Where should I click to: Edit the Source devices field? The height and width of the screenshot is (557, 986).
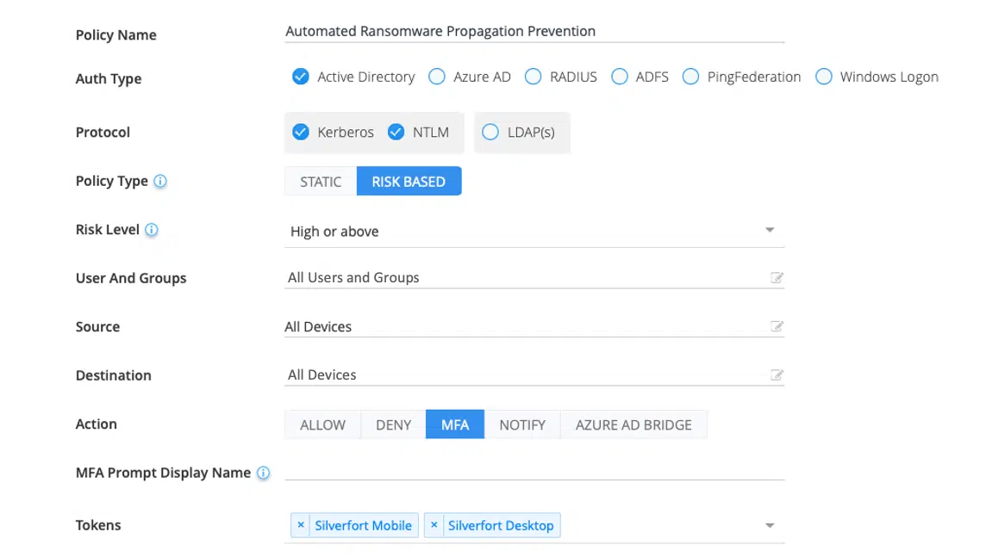point(777,326)
